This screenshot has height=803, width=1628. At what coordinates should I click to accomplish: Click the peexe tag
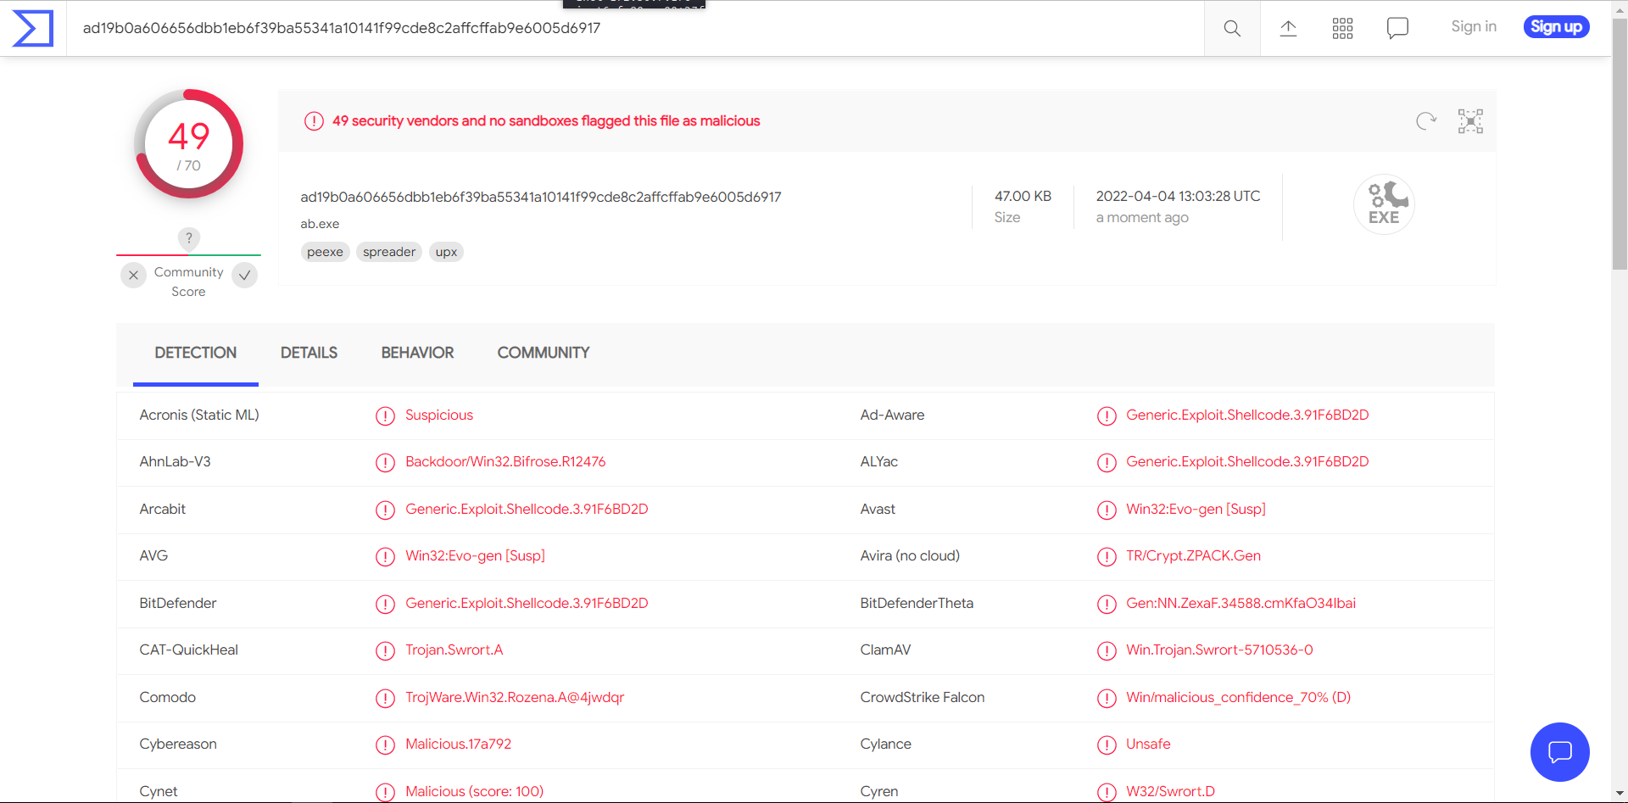pyautogui.click(x=325, y=252)
